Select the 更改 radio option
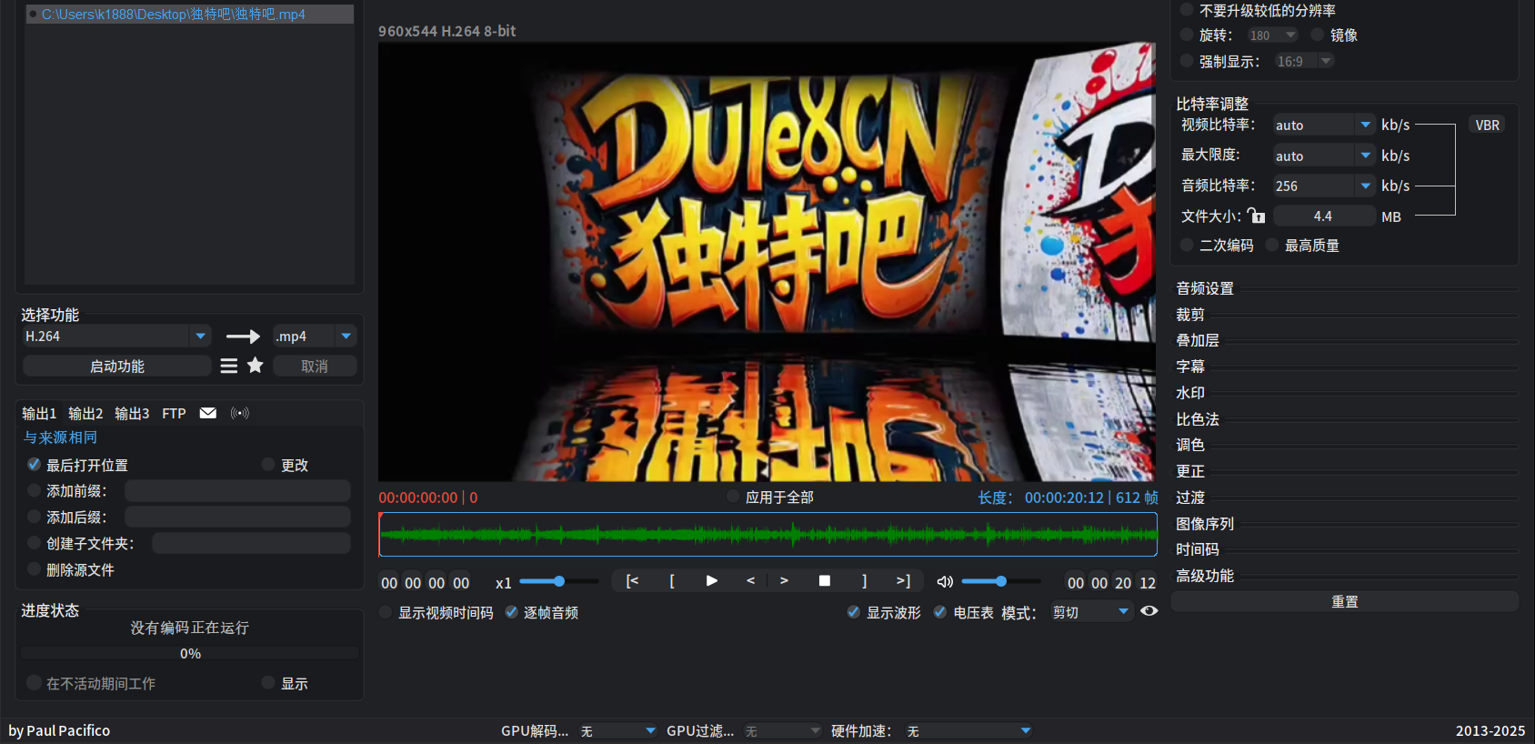This screenshot has height=744, width=1535. (268, 465)
